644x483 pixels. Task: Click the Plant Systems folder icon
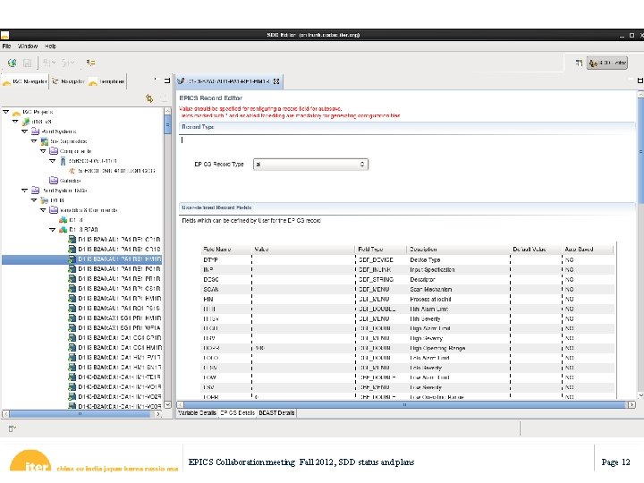36,131
